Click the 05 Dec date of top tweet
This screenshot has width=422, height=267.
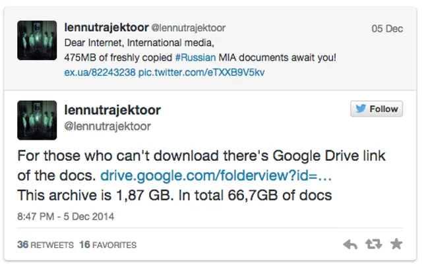(387, 29)
